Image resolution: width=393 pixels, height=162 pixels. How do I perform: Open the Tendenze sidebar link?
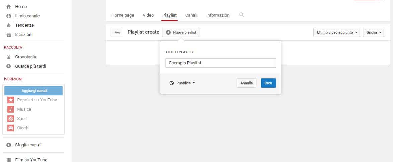point(24,25)
